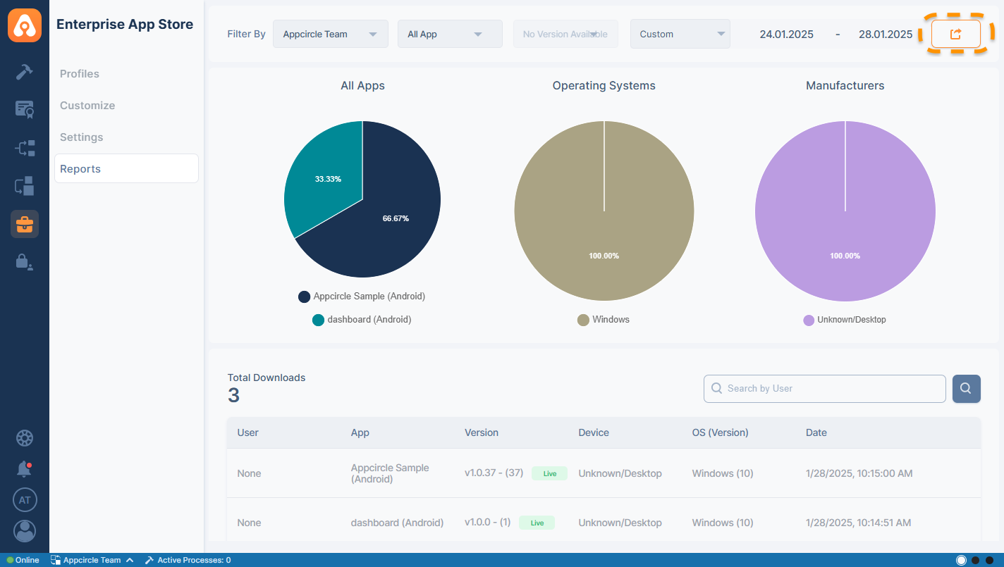Click the v1.0.0 - (1) version cell

coord(487,522)
